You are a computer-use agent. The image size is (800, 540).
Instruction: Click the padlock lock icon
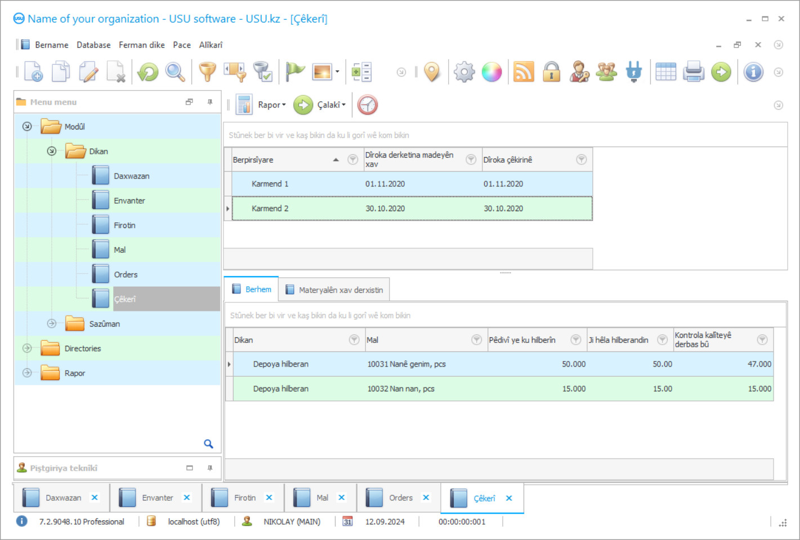point(551,72)
